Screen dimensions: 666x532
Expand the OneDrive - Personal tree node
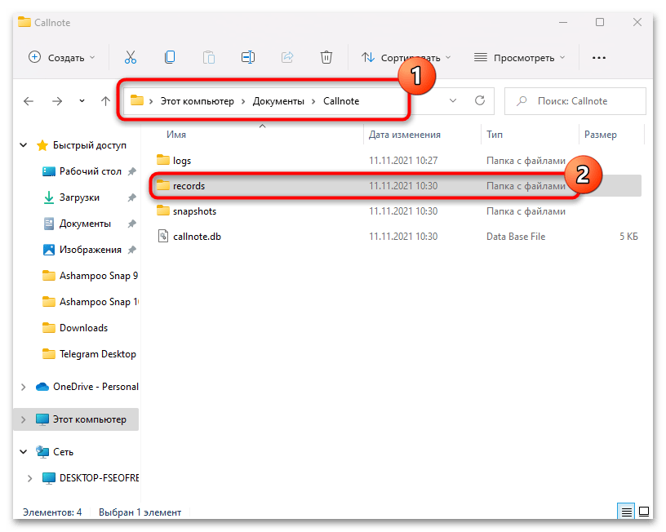24,387
